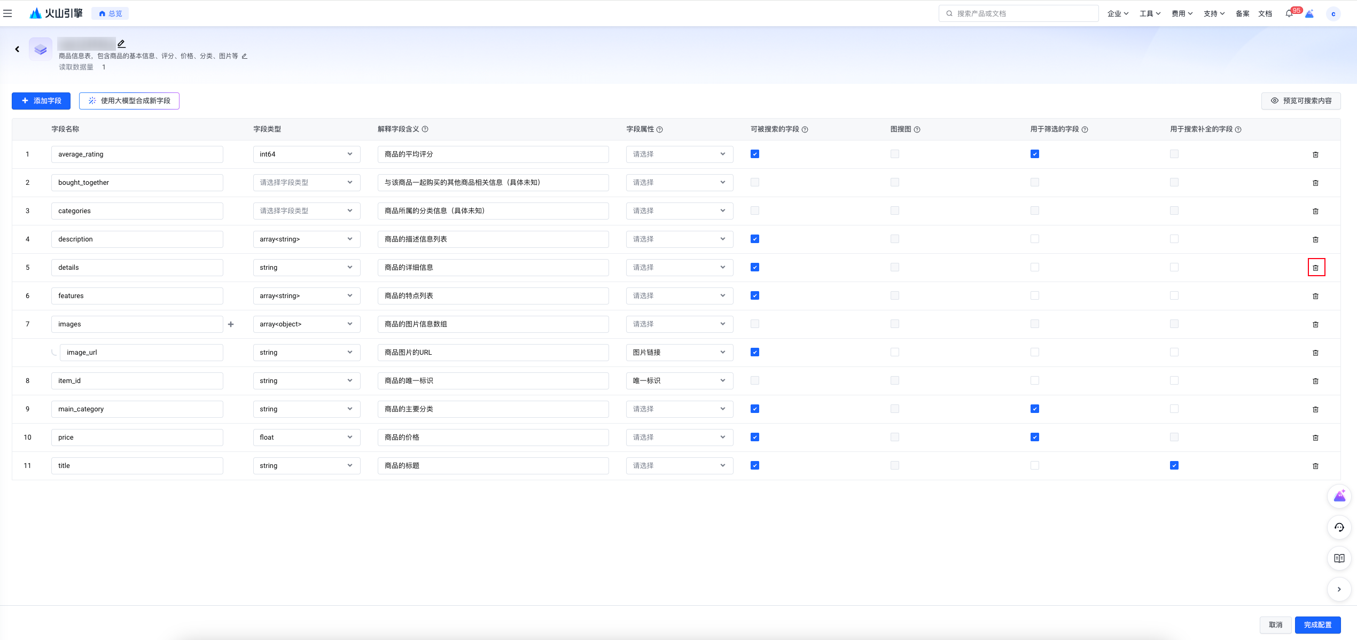Click 使用大模型合成新字段 button
1357x640 pixels.
[129, 101]
